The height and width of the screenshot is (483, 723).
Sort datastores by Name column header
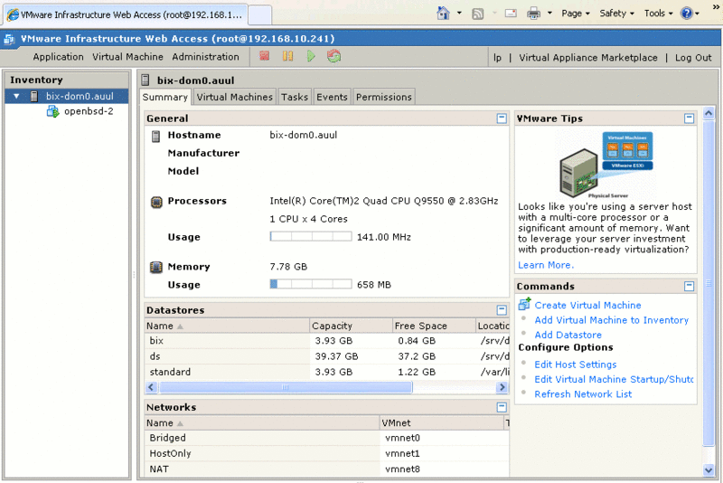tap(227, 326)
